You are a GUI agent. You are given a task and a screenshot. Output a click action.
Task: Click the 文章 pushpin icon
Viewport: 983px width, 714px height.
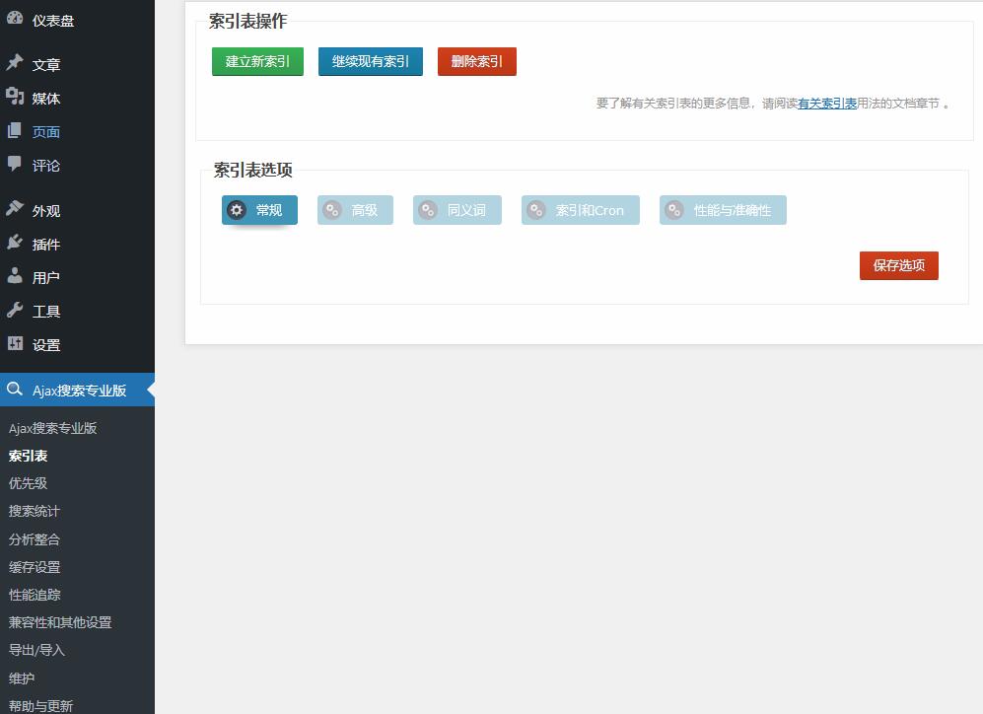(x=15, y=63)
